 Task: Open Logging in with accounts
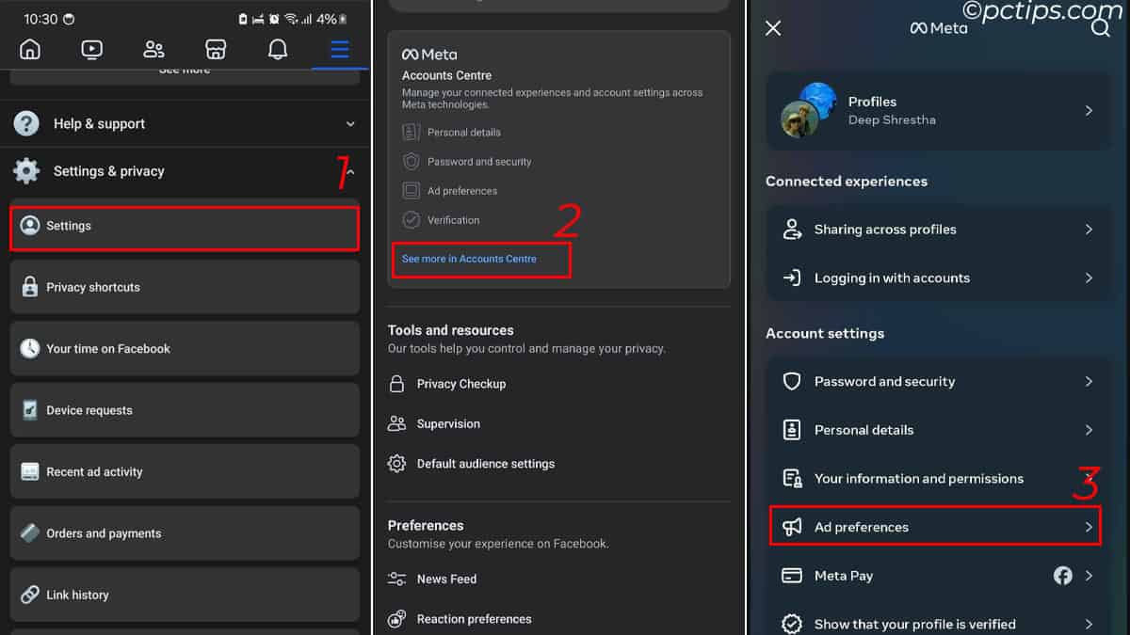[x=938, y=278]
